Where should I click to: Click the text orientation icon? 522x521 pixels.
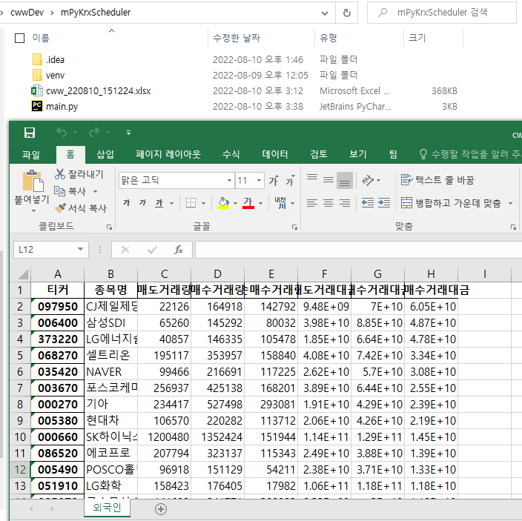(x=368, y=180)
